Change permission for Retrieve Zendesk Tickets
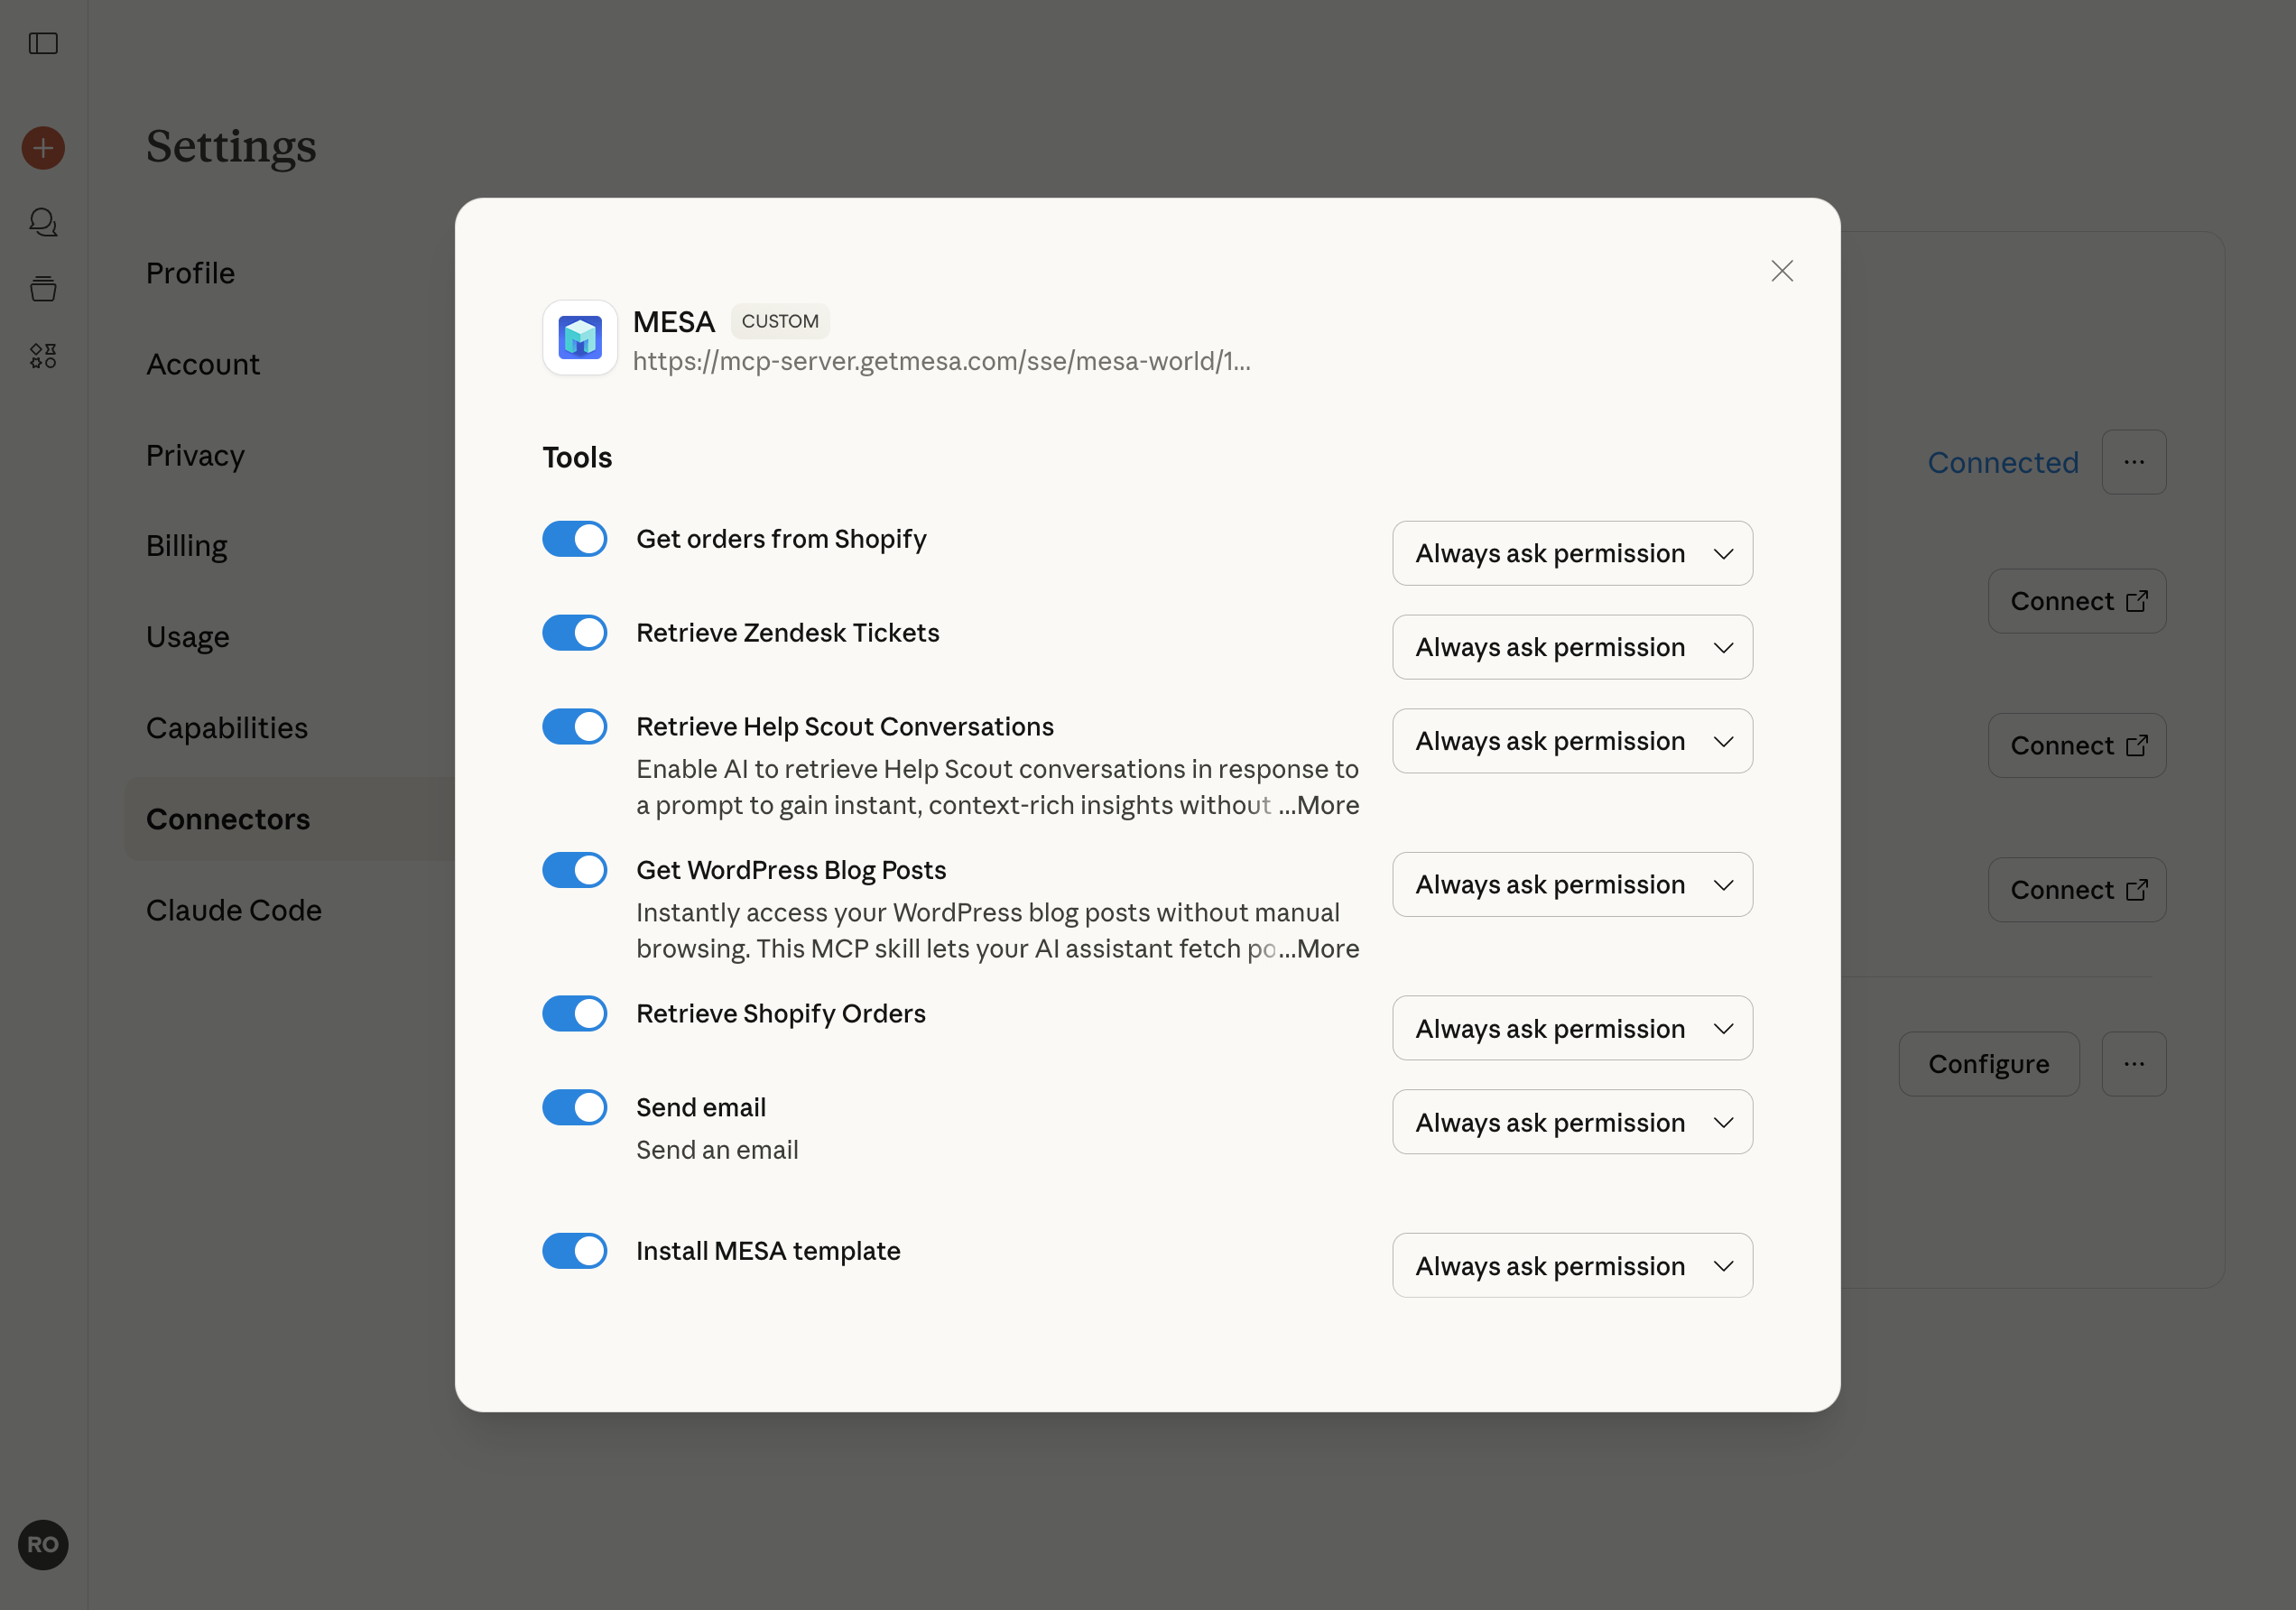Image resolution: width=2296 pixels, height=1610 pixels. (1573, 647)
